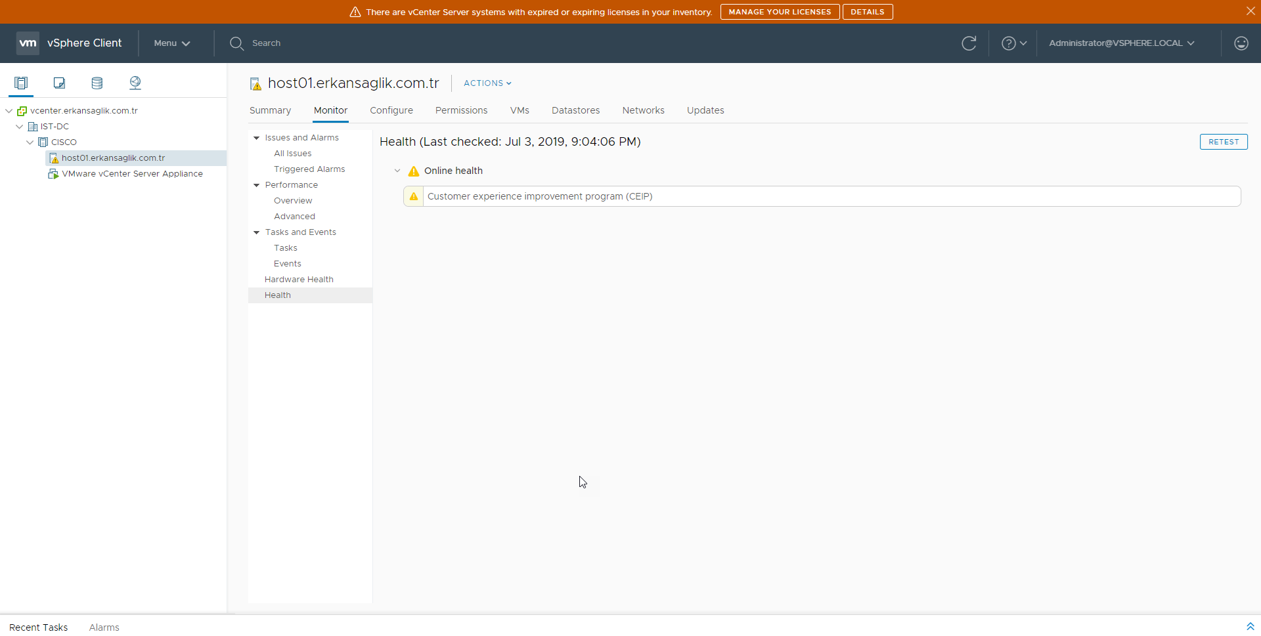1261x636 pixels.
Task: Switch to the Networks tab
Action: [643, 110]
